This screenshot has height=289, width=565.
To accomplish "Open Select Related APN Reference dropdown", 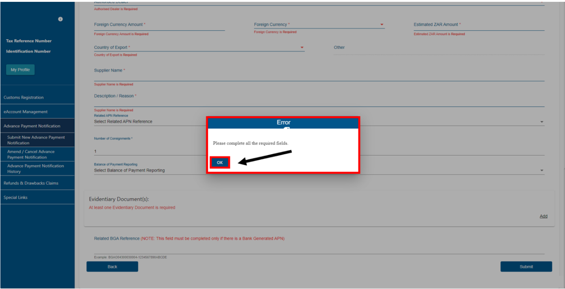I will click(541, 122).
